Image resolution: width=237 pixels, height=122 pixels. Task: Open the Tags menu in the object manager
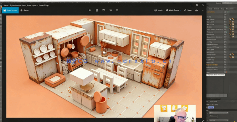[x=223, y=9]
